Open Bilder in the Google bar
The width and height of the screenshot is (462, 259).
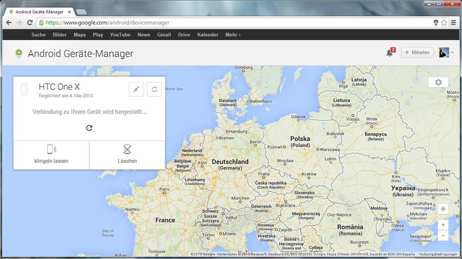59,35
